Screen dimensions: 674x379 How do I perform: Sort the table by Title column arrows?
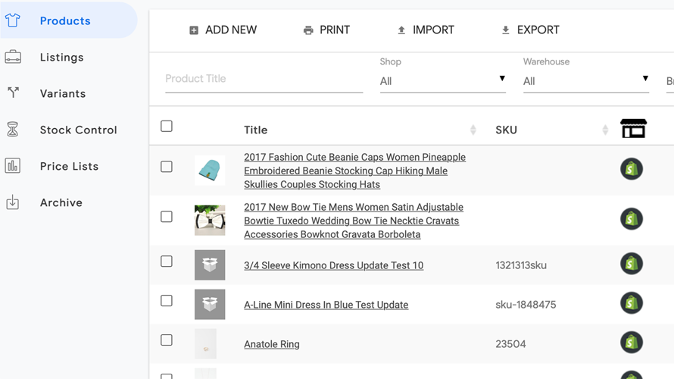click(x=473, y=130)
